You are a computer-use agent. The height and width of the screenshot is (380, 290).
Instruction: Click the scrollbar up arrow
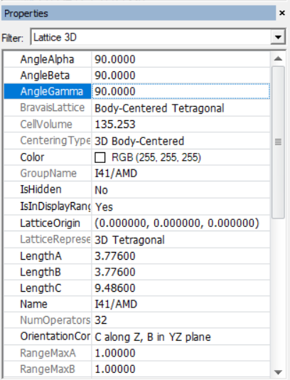[x=278, y=58]
